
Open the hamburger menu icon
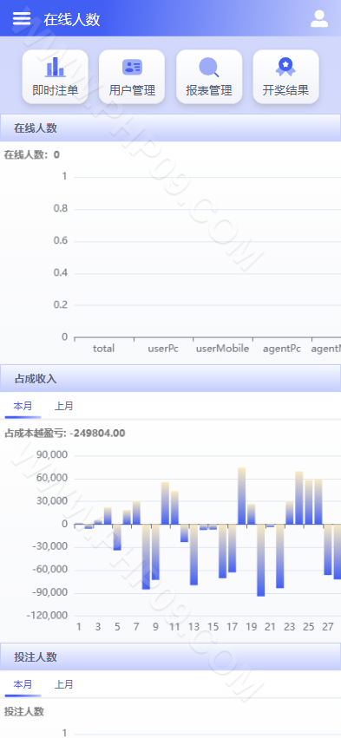point(21,19)
